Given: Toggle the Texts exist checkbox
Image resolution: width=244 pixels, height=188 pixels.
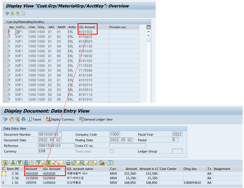Looking at the screenshot, I should [111, 151].
